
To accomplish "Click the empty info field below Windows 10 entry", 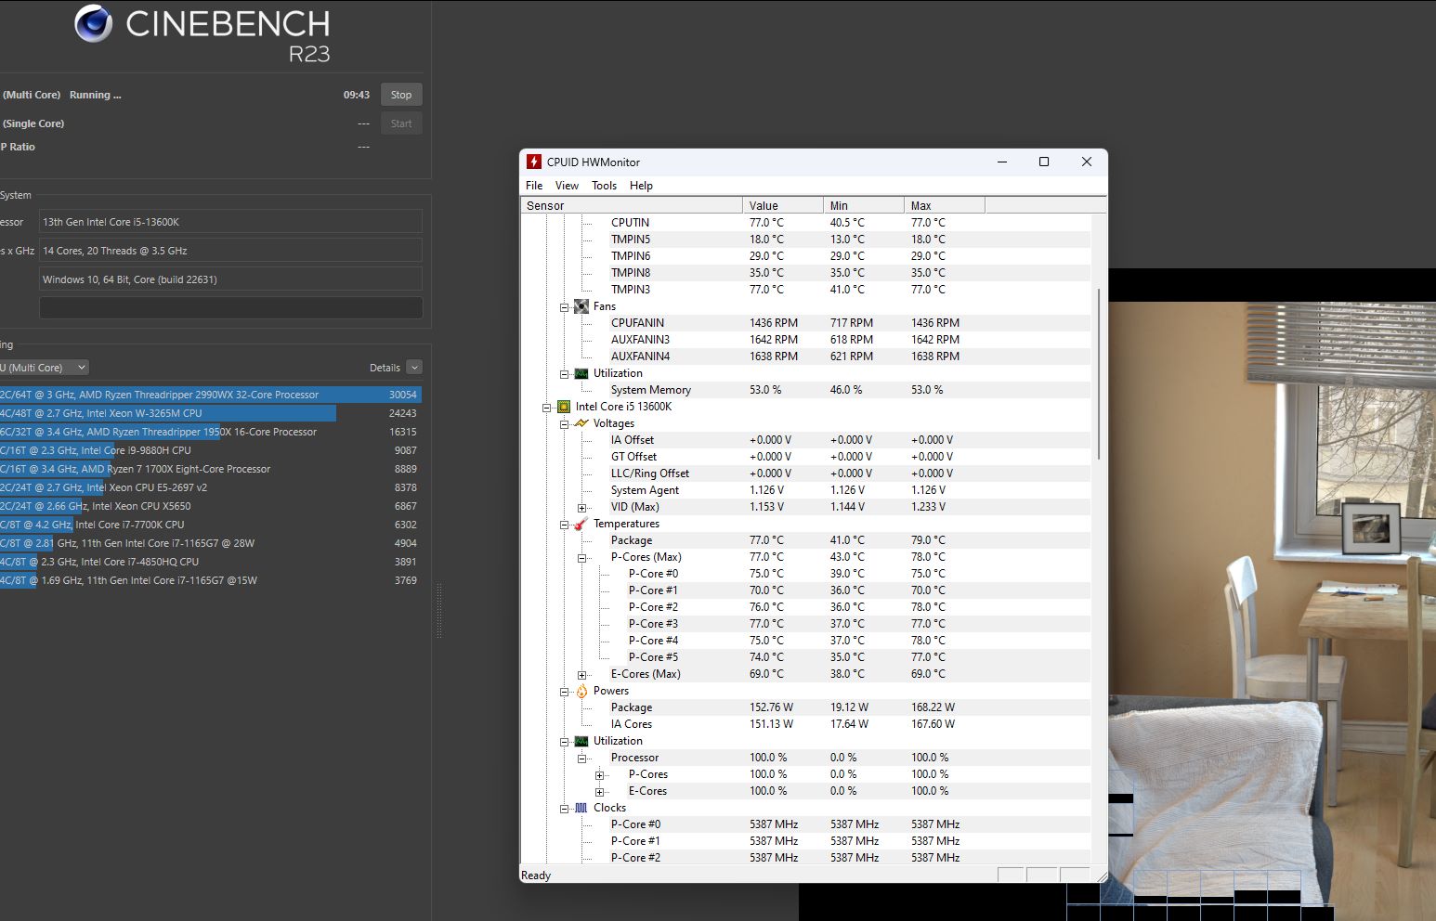I will pyautogui.click(x=230, y=308).
